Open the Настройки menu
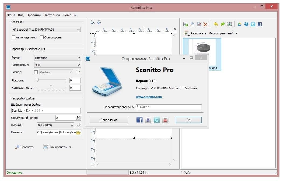 pyautogui.click(x=52, y=15)
